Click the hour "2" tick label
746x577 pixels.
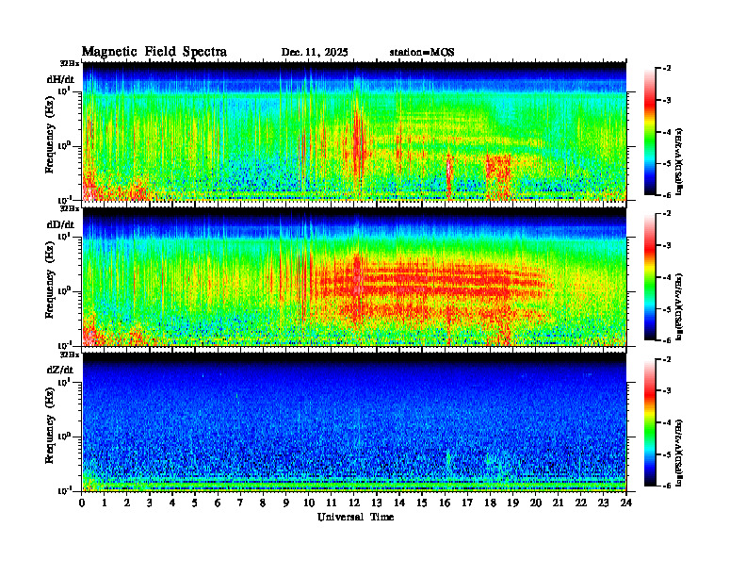tap(127, 503)
